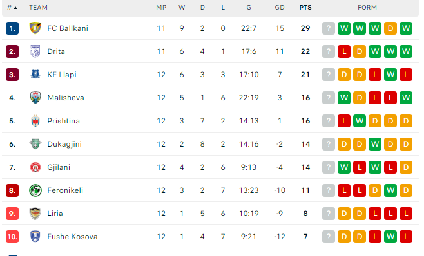Sort standings by GD column header

[280, 8]
